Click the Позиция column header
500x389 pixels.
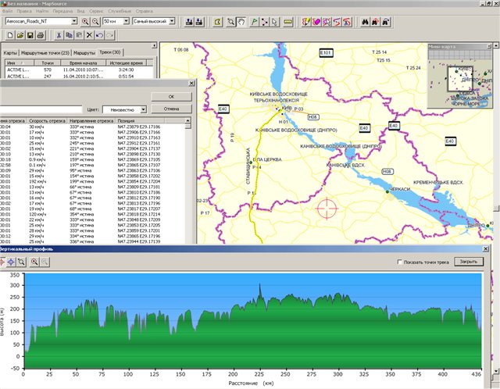[x=141, y=121]
